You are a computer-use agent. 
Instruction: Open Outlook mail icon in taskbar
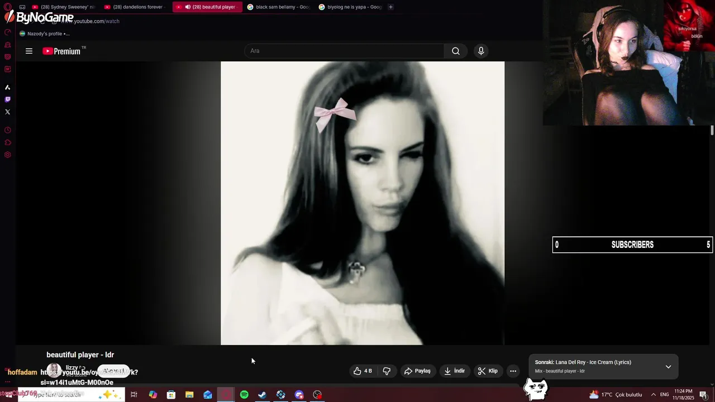[208, 395]
